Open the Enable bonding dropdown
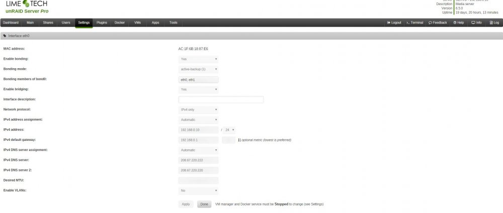Image resolution: width=503 pixels, height=213 pixels. tap(198, 59)
